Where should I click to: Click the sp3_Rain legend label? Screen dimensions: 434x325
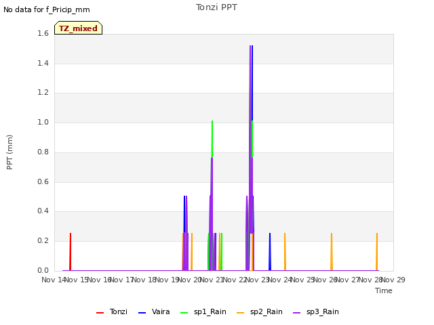(323, 312)
